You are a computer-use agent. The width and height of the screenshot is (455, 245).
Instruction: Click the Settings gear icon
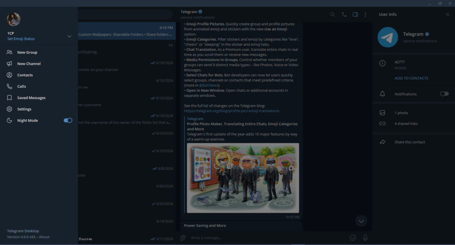coord(10,109)
